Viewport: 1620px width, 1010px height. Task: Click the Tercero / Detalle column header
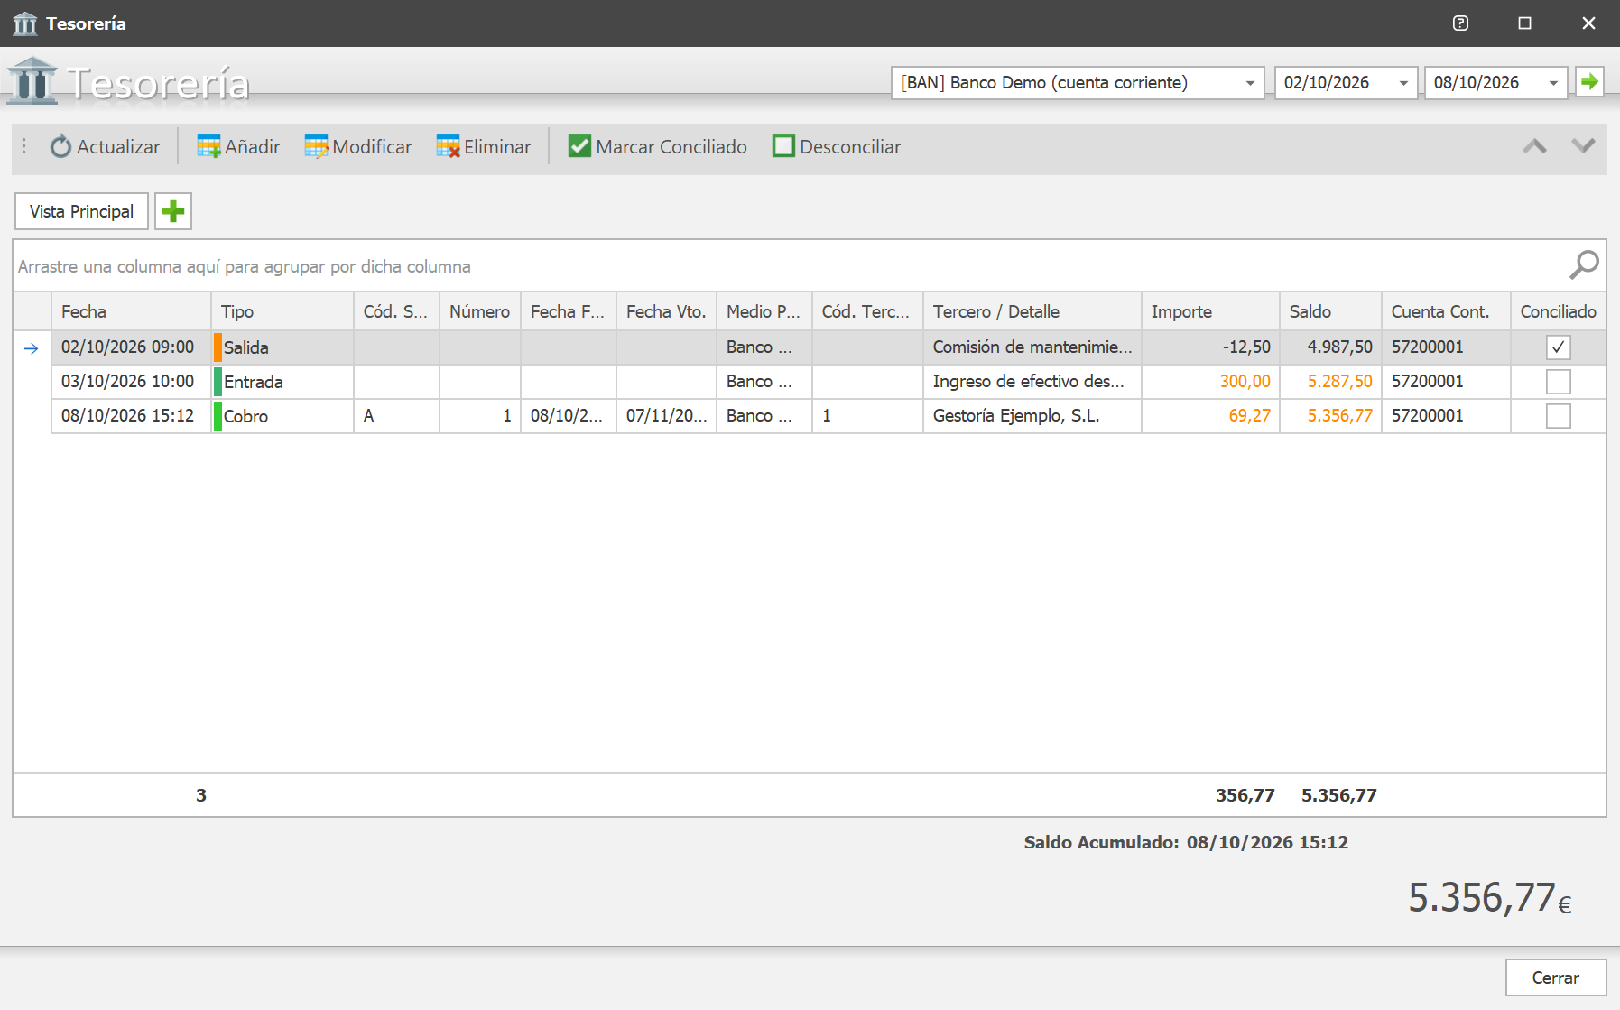(1032, 311)
